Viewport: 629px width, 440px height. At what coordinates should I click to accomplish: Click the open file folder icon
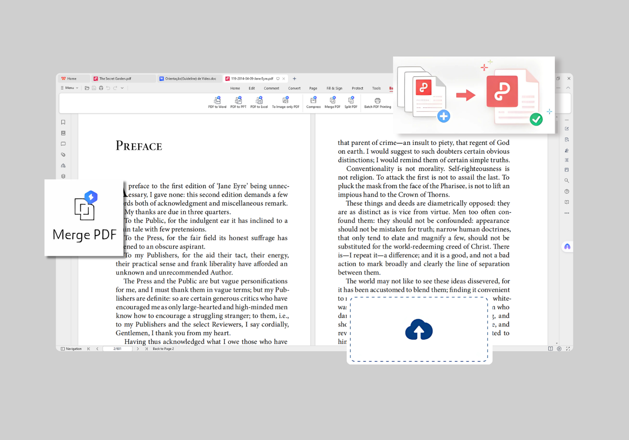click(87, 88)
